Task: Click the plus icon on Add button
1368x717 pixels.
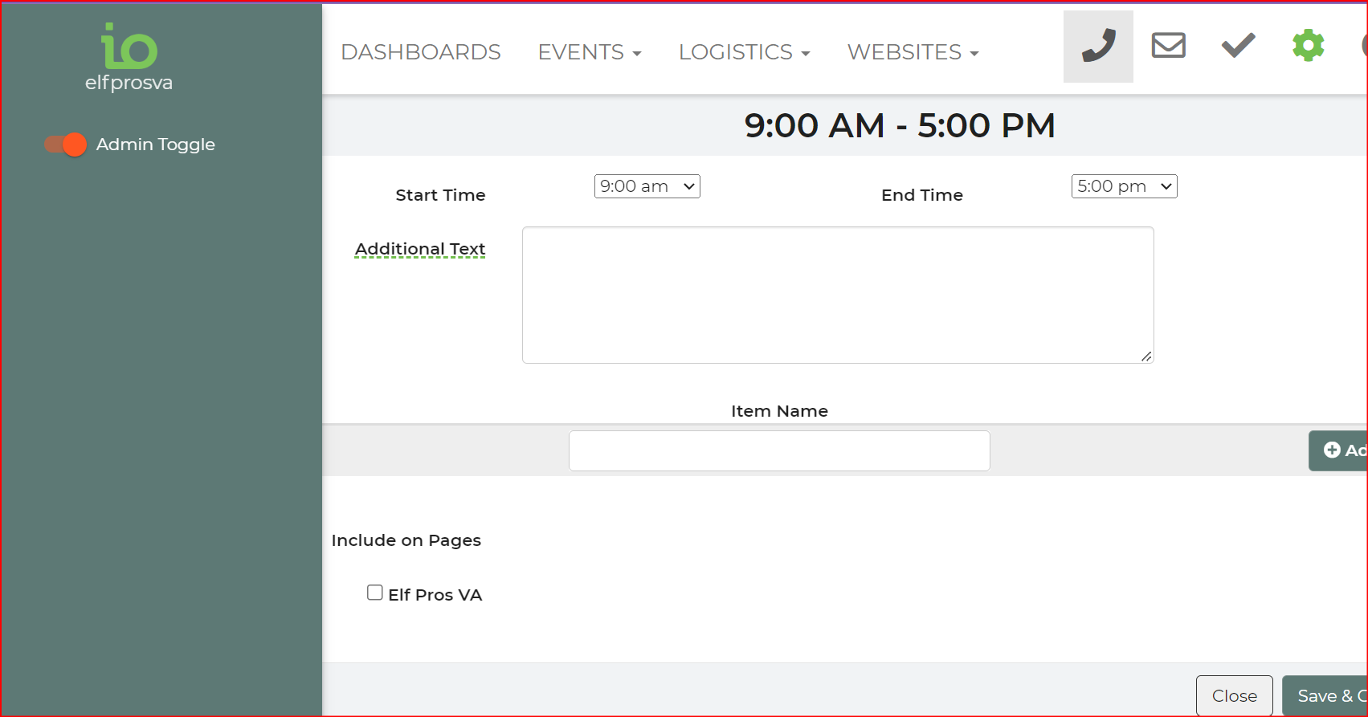Action: 1332,450
